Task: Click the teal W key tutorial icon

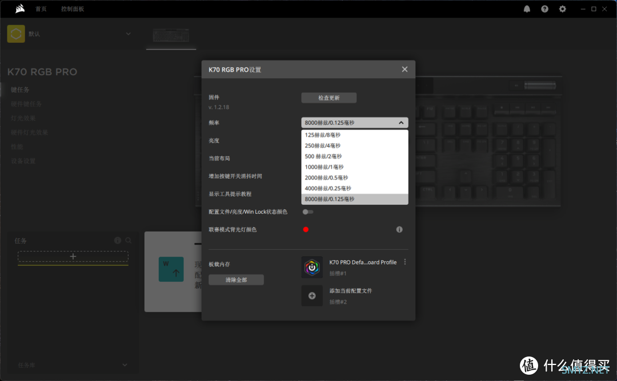Action: tap(171, 269)
